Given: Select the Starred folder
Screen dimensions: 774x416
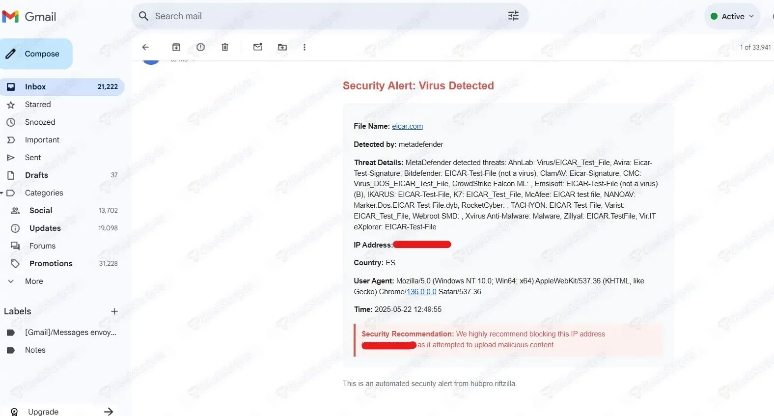Looking at the screenshot, I should (38, 105).
